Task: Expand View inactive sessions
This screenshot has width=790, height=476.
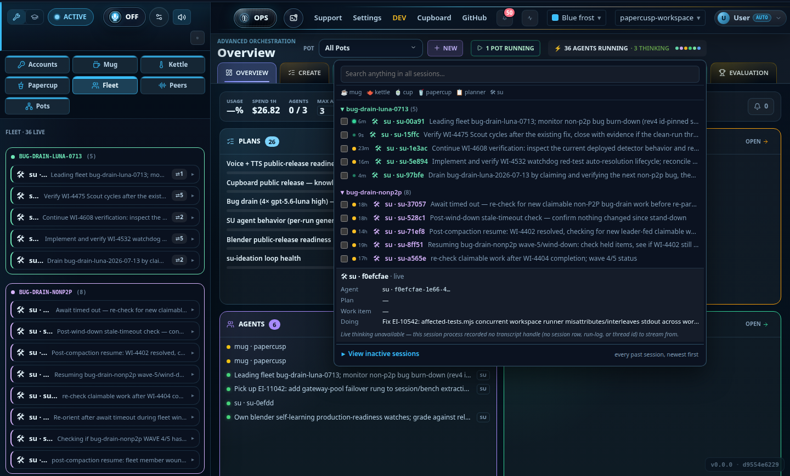Action: [380, 354]
